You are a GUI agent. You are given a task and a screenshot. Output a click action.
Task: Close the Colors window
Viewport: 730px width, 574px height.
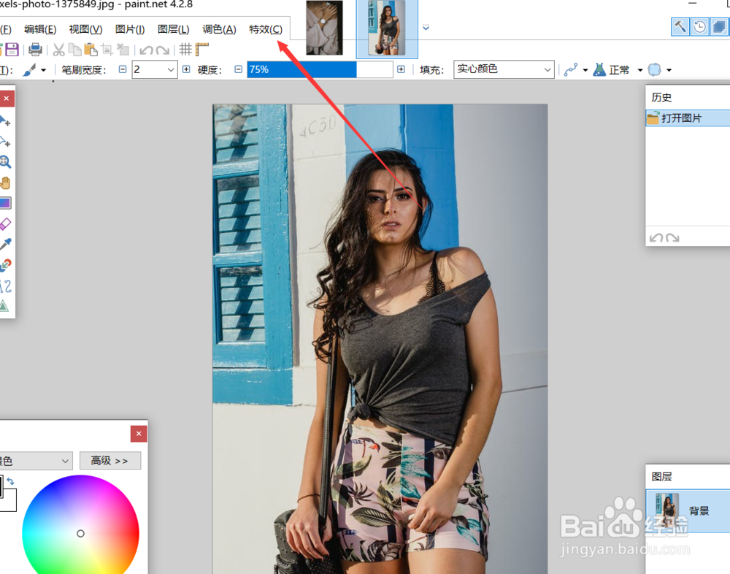coord(139,434)
